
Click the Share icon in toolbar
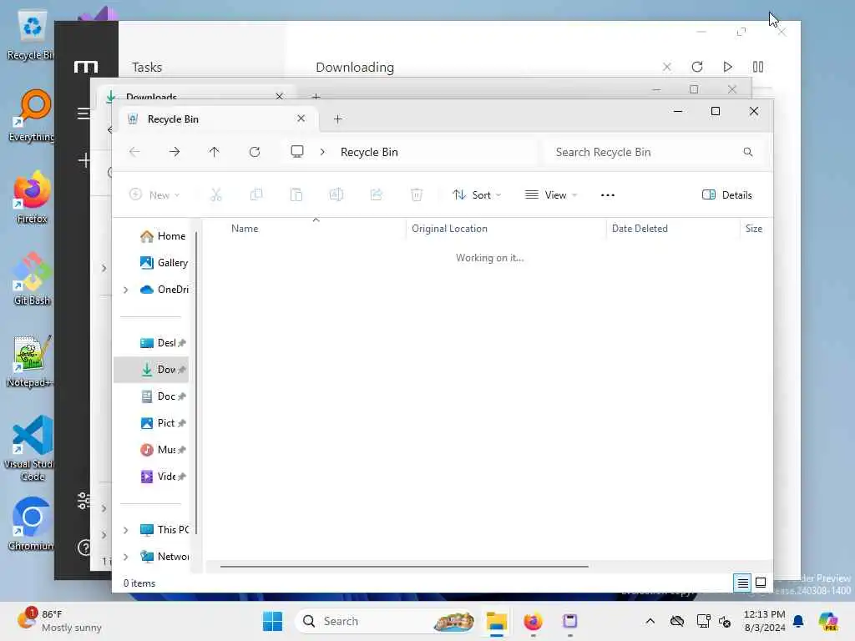click(377, 194)
